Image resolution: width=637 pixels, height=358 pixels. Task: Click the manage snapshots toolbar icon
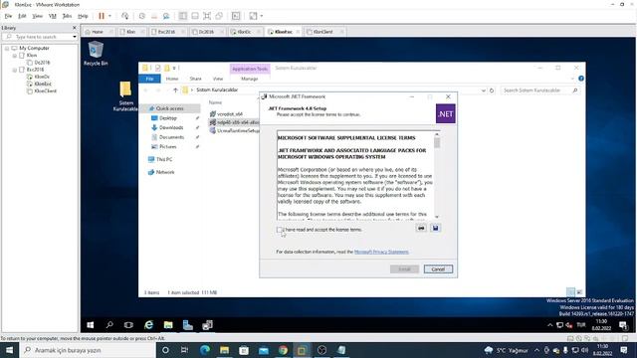click(x=166, y=16)
